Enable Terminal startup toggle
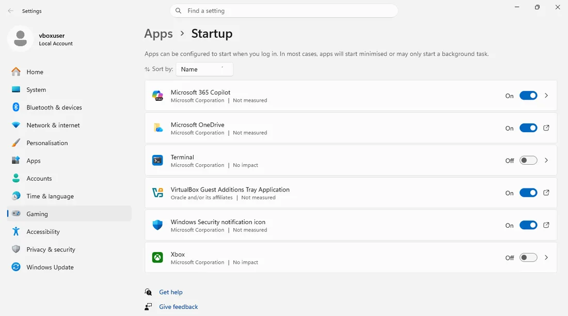The width and height of the screenshot is (568, 316). (528, 160)
